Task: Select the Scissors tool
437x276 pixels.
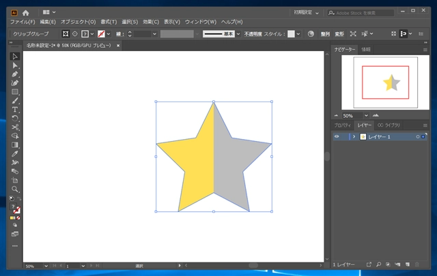Action: 15,127
